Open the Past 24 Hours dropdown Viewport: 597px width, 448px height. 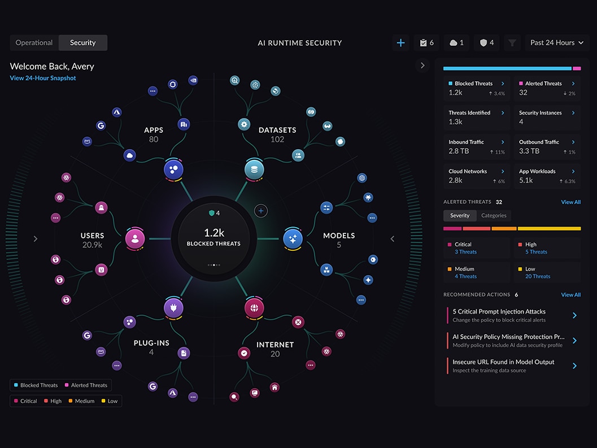coord(556,42)
